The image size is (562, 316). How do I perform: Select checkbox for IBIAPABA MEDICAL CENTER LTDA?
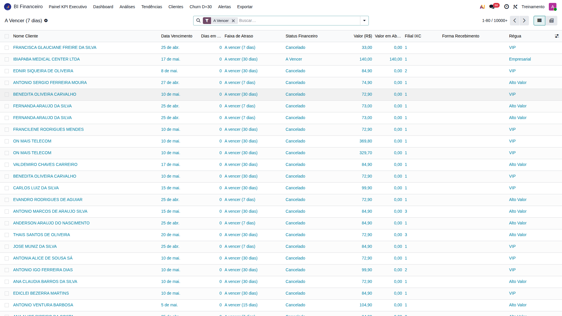(7, 59)
